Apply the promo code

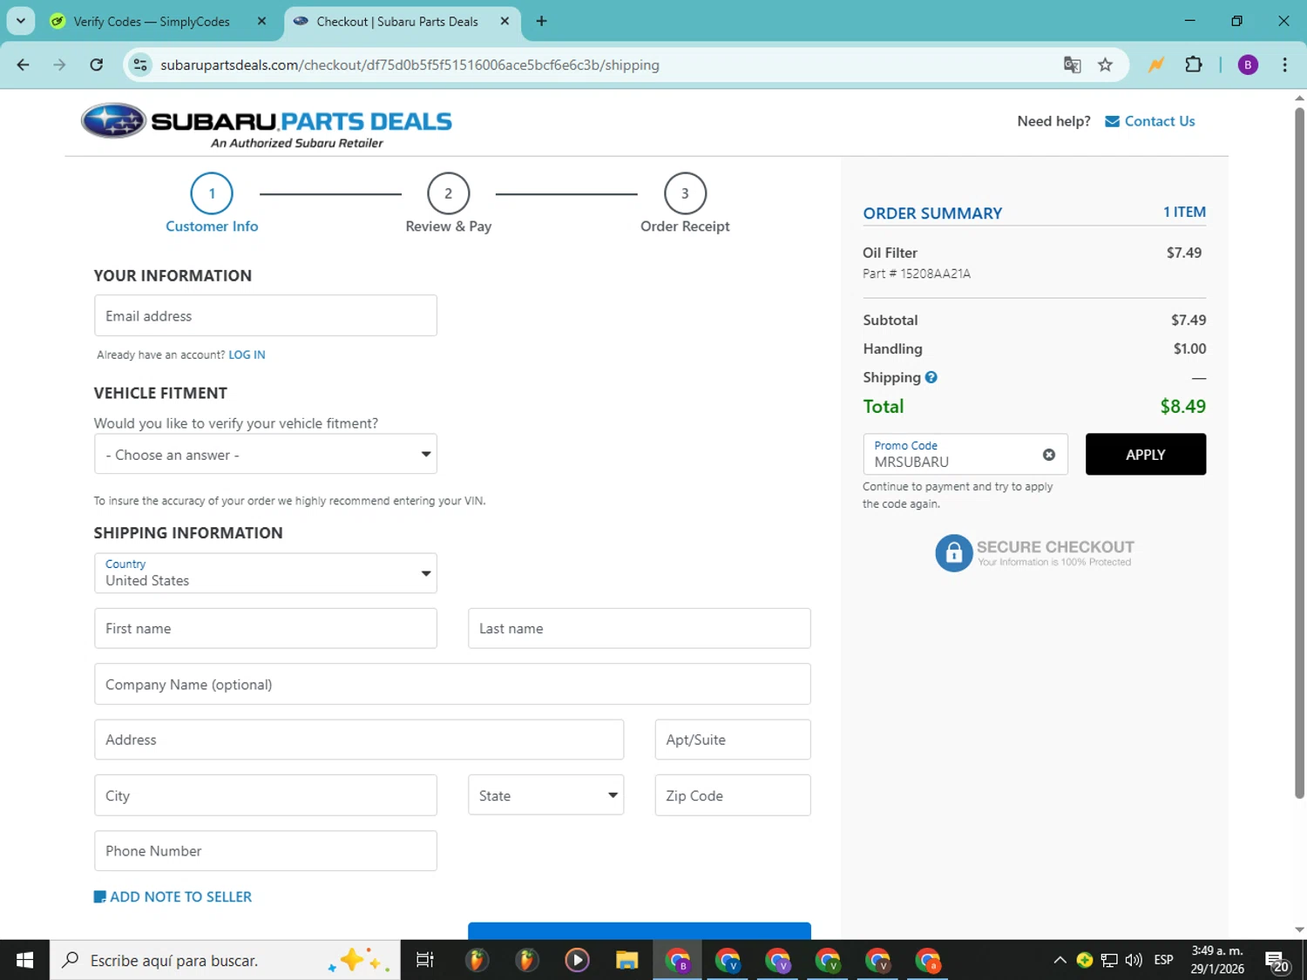[x=1146, y=454]
